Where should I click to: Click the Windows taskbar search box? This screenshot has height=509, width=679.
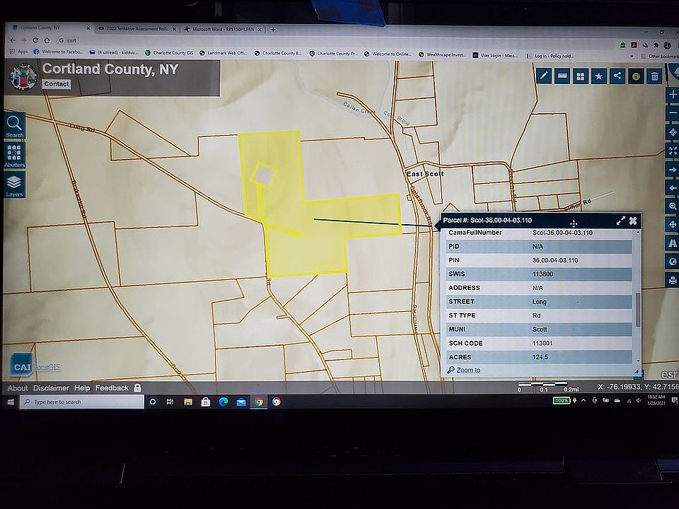[x=82, y=402]
